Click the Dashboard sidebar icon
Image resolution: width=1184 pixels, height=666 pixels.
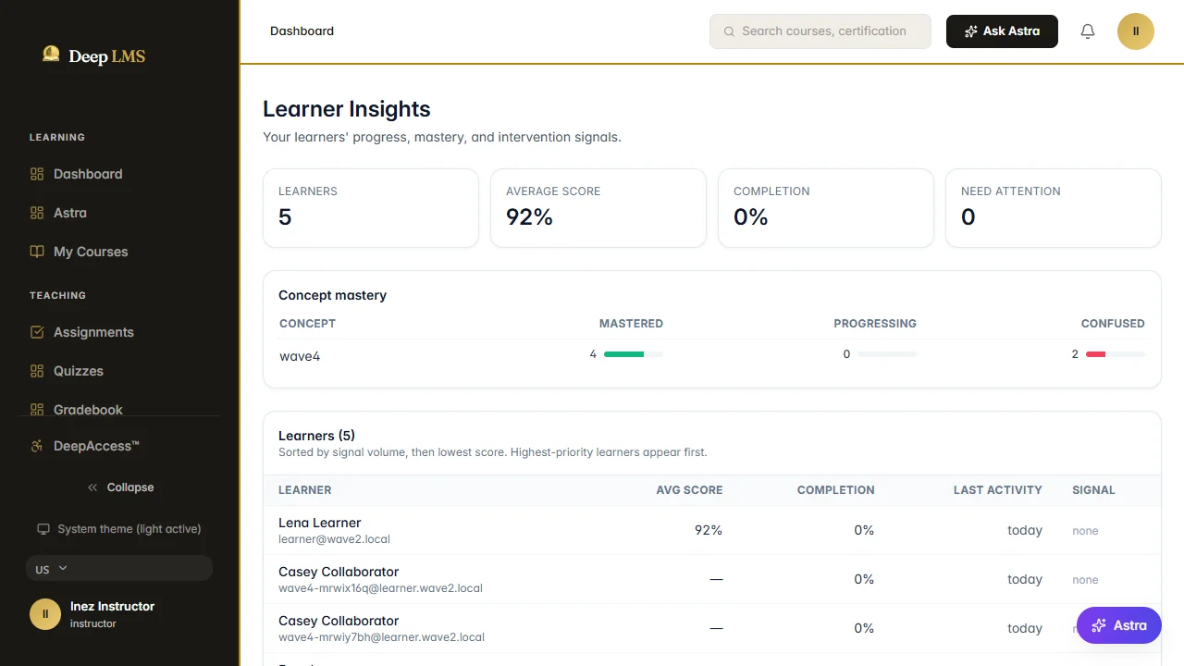(x=37, y=174)
